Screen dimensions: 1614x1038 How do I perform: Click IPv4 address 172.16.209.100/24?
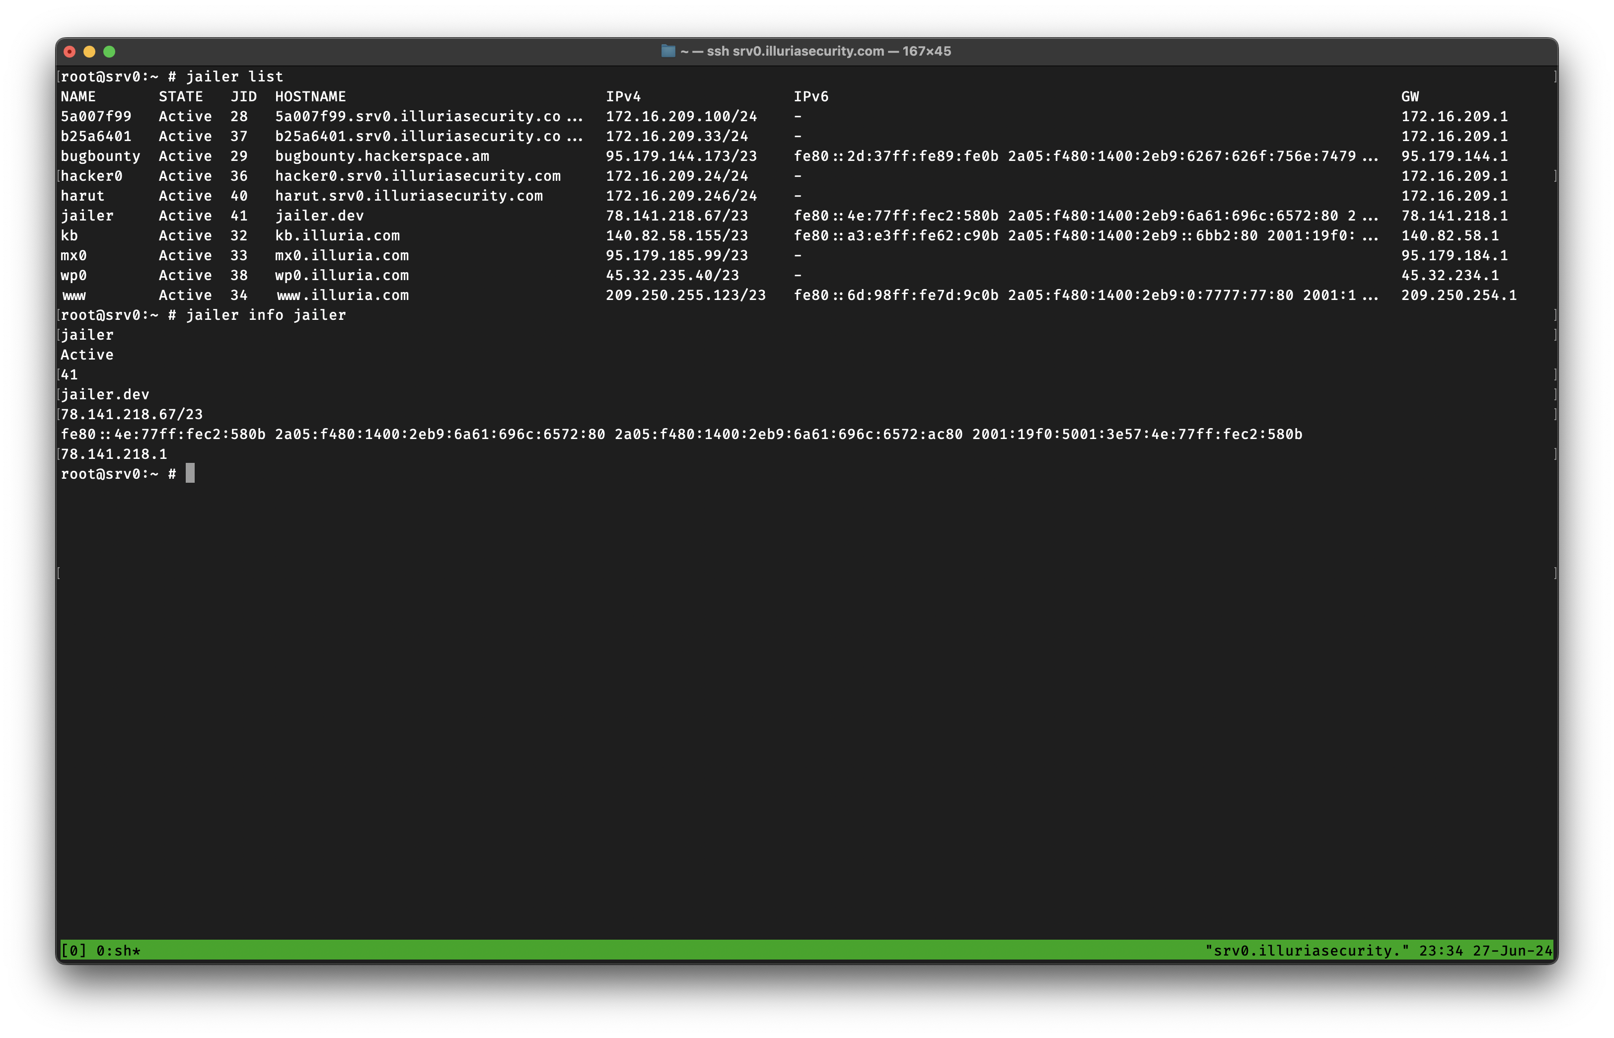tap(681, 117)
